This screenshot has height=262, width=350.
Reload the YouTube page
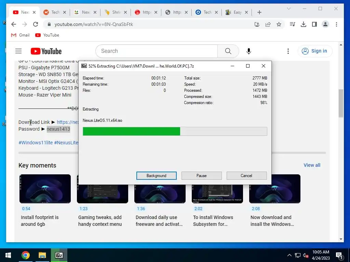(36, 24)
